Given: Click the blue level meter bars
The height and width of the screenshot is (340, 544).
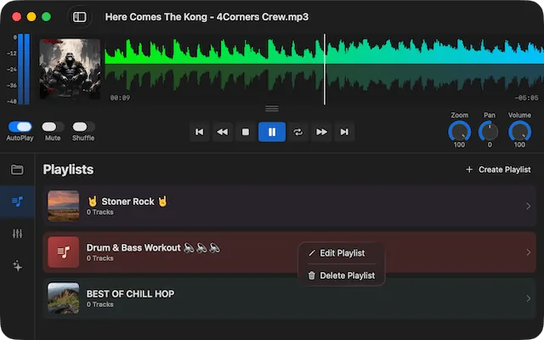Looking at the screenshot, I should coord(24,69).
